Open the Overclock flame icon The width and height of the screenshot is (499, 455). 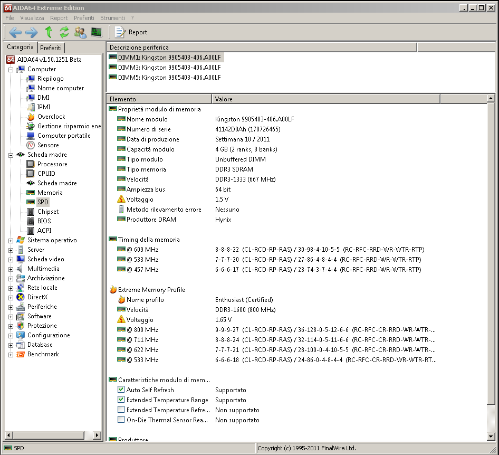pos(31,117)
